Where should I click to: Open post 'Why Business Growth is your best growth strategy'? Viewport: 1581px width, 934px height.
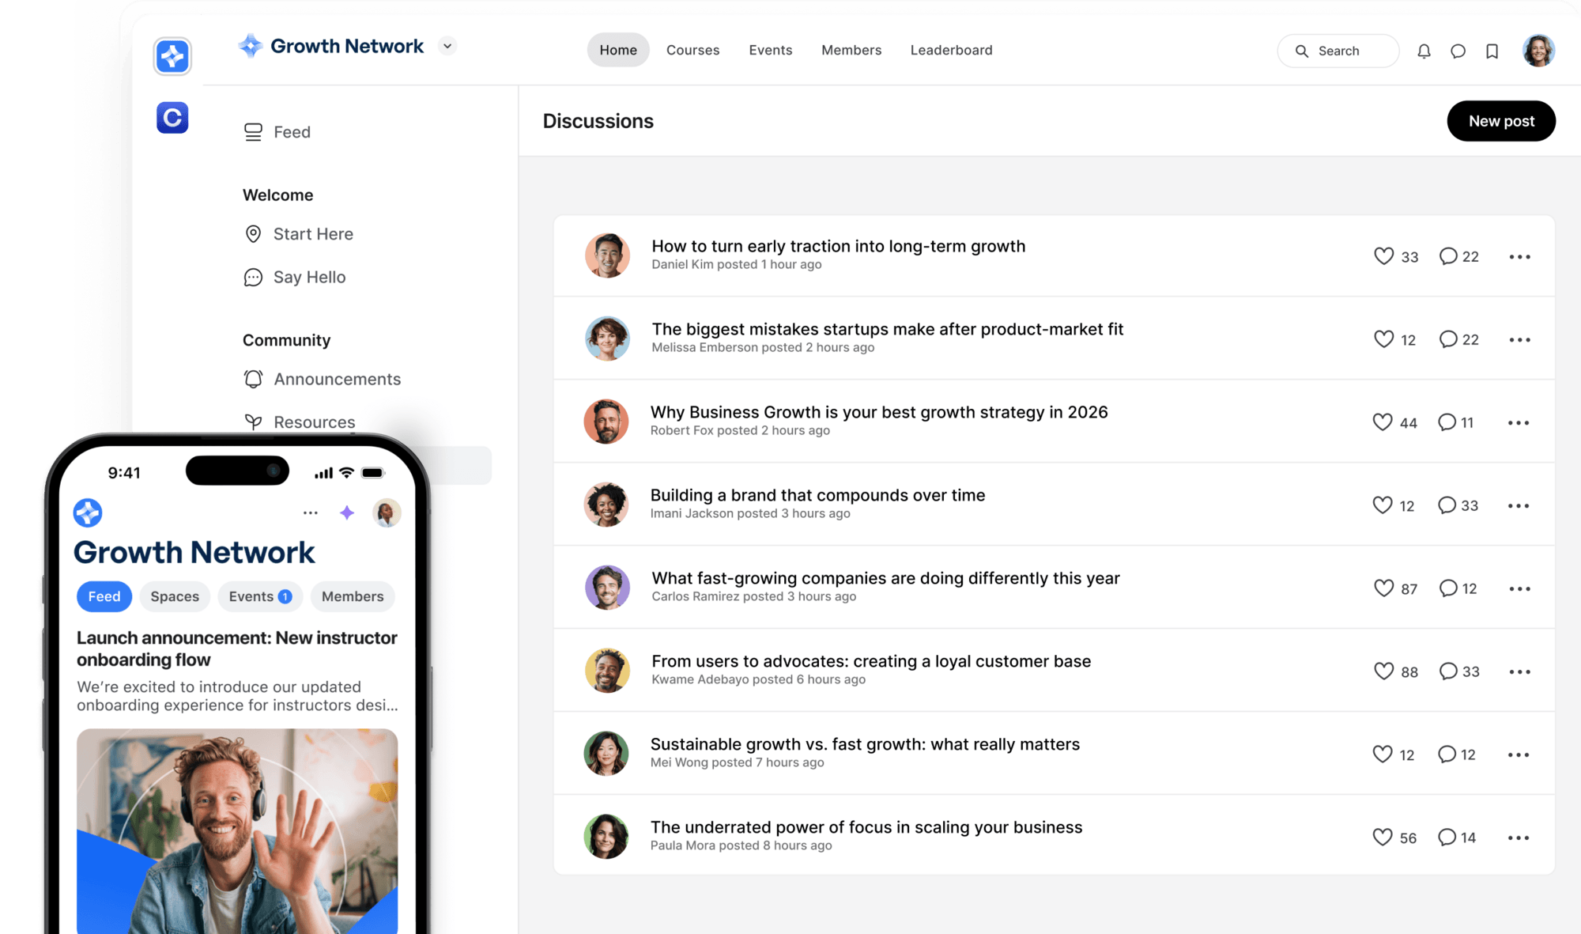[879, 412]
